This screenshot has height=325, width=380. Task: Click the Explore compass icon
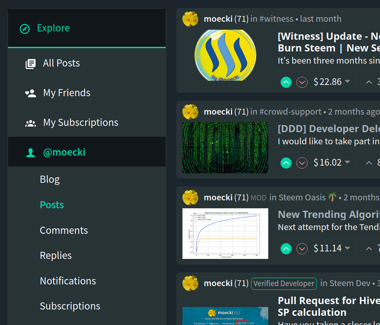coord(25,29)
